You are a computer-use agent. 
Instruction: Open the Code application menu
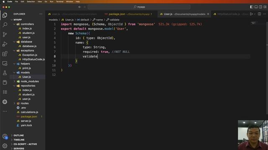[x=10, y=2]
